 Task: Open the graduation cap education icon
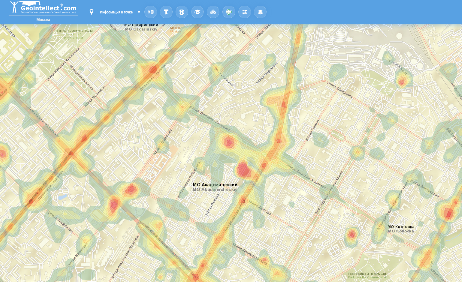click(x=197, y=12)
